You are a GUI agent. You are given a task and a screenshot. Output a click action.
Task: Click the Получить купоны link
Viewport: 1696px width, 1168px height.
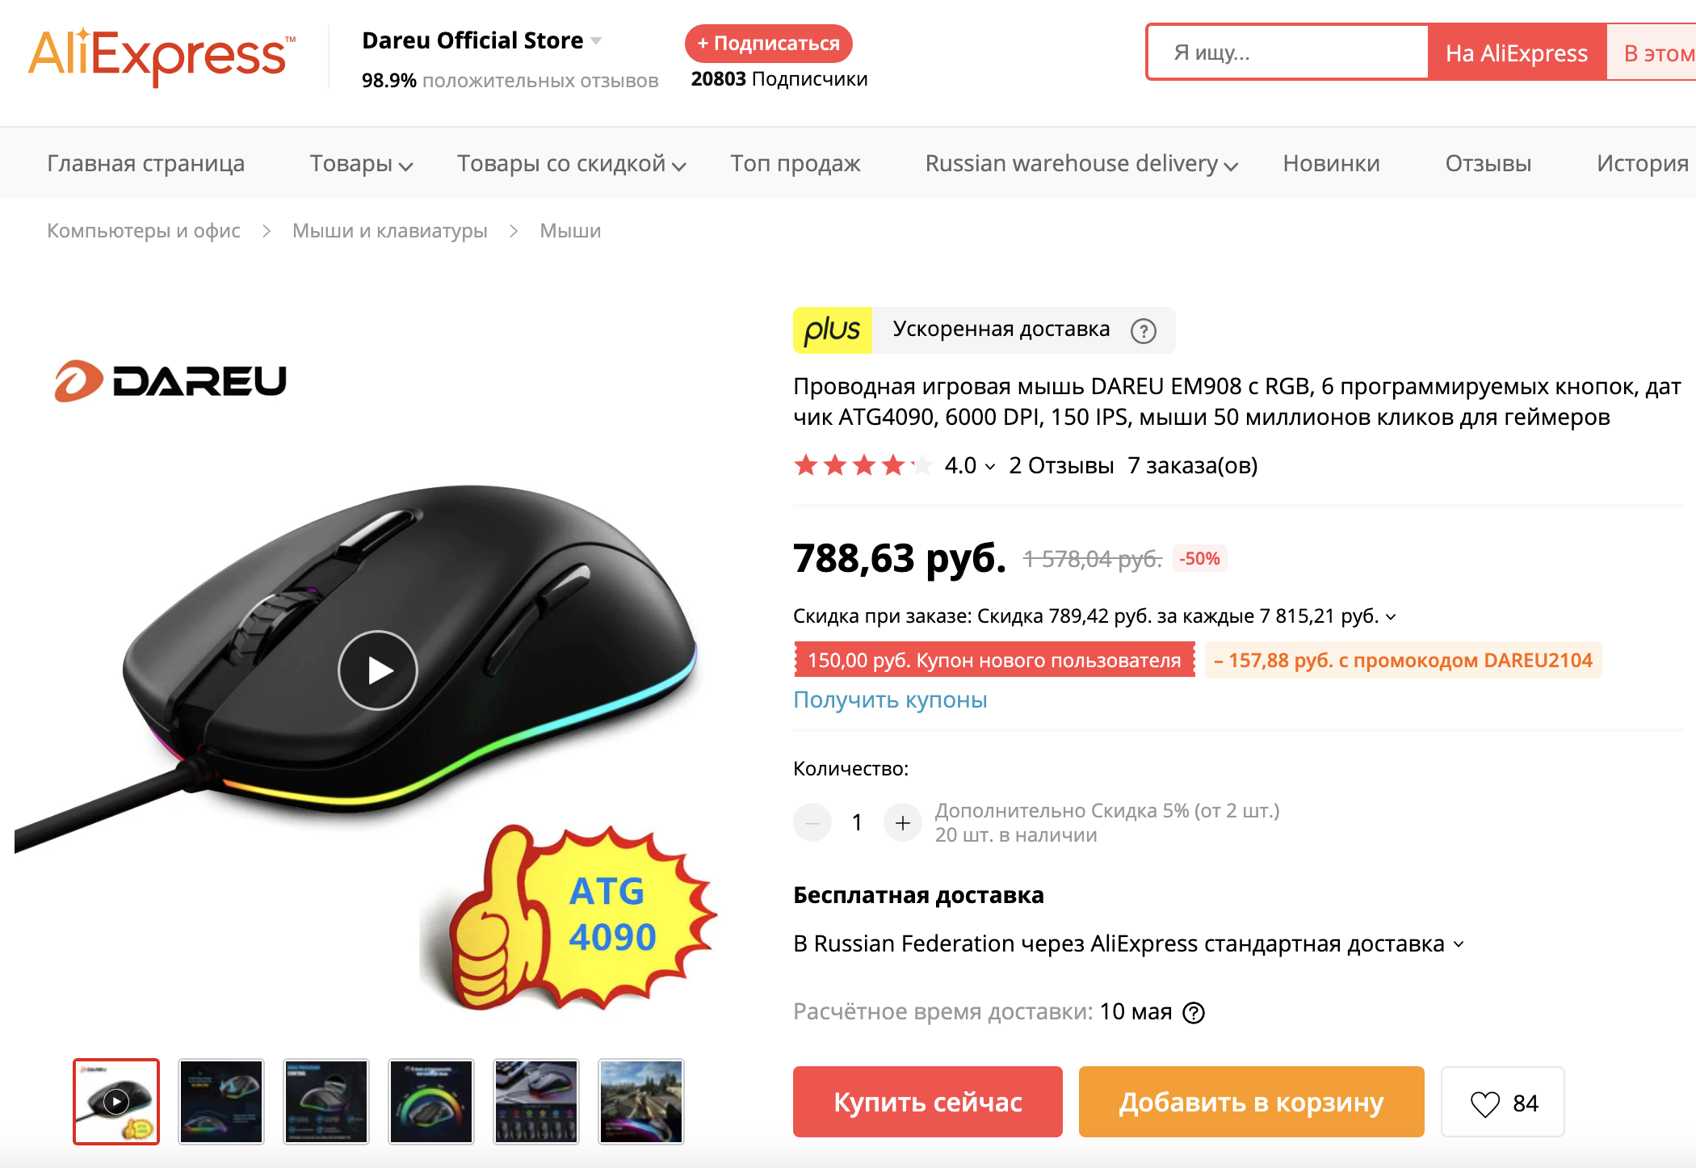click(x=890, y=700)
